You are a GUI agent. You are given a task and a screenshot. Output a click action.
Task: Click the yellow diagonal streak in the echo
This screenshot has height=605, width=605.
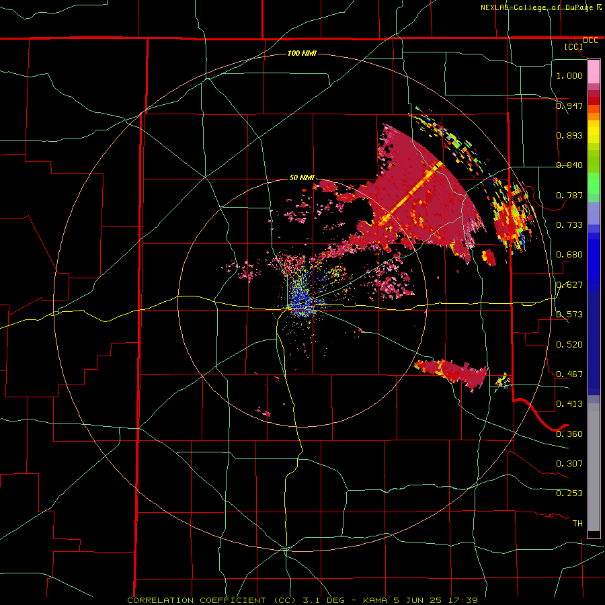coord(411,194)
